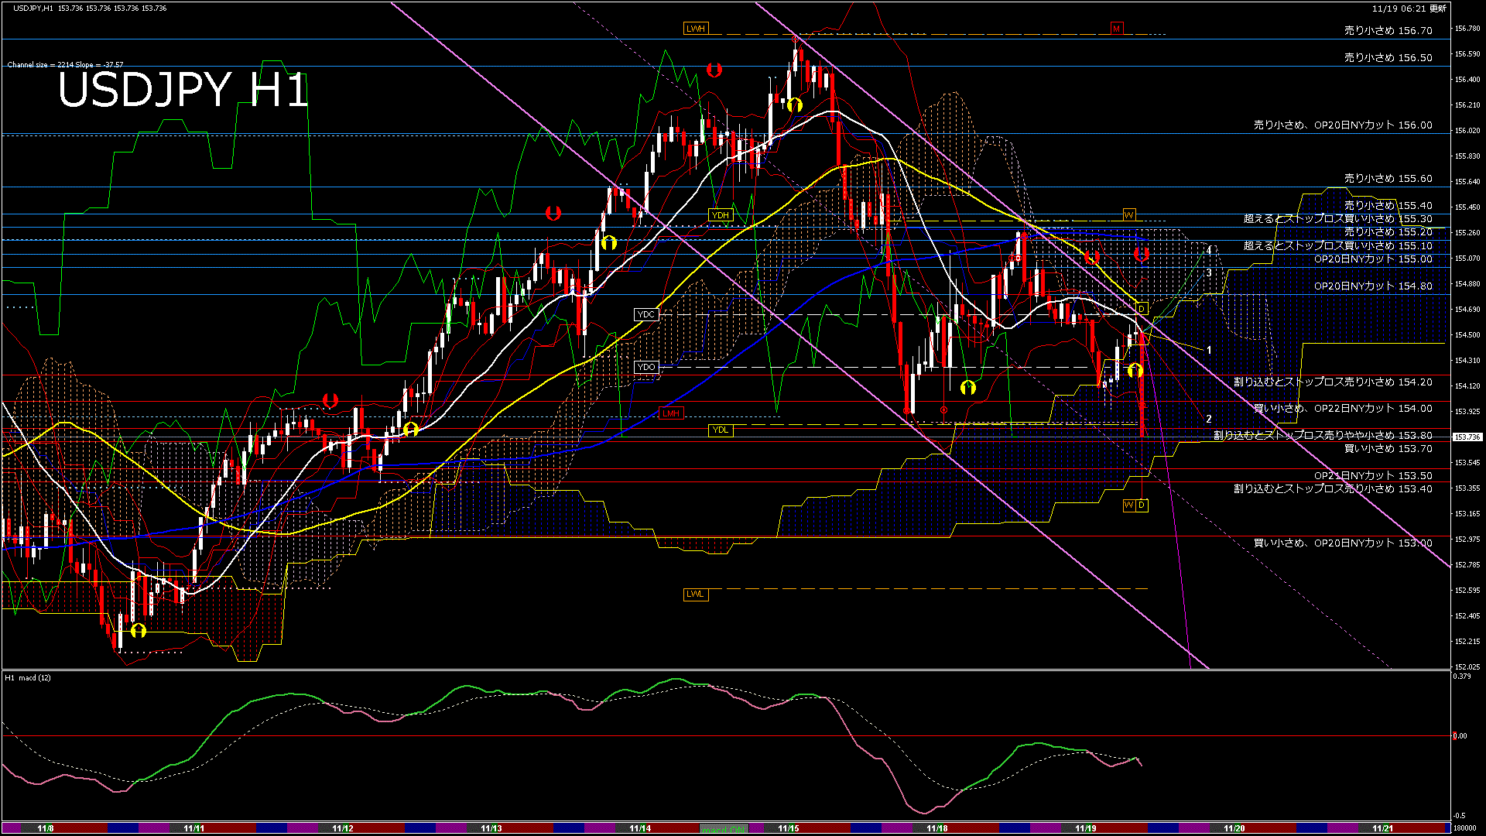Select the 11/20 date on the timeline
This screenshot has width=1486, height=836.
(1234, 828)
